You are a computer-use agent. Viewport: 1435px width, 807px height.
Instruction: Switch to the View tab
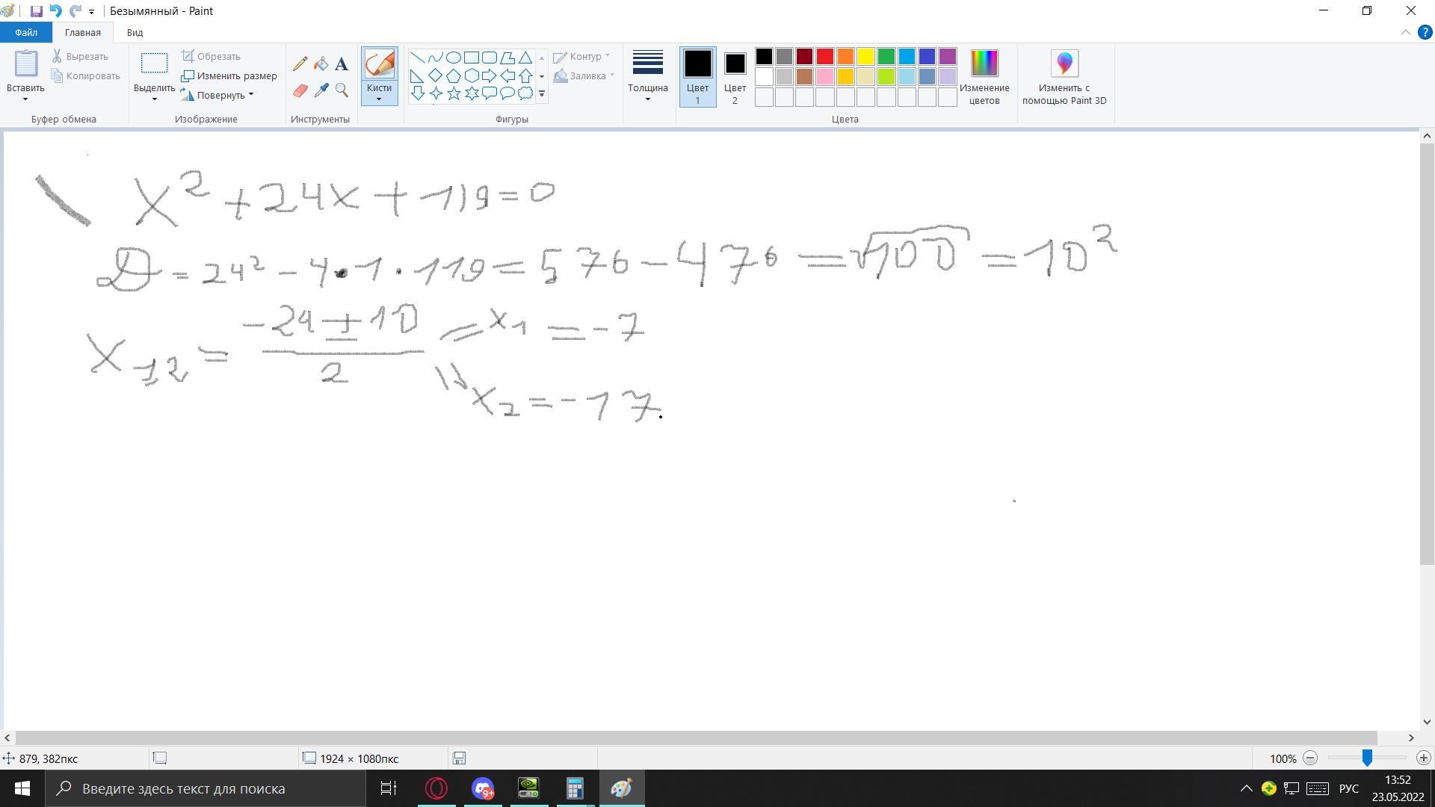[x=135, y=32]
